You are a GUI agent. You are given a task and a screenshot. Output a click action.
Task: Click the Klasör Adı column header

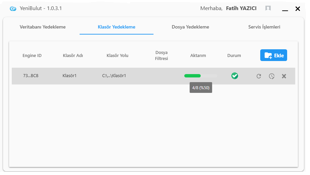73,56
